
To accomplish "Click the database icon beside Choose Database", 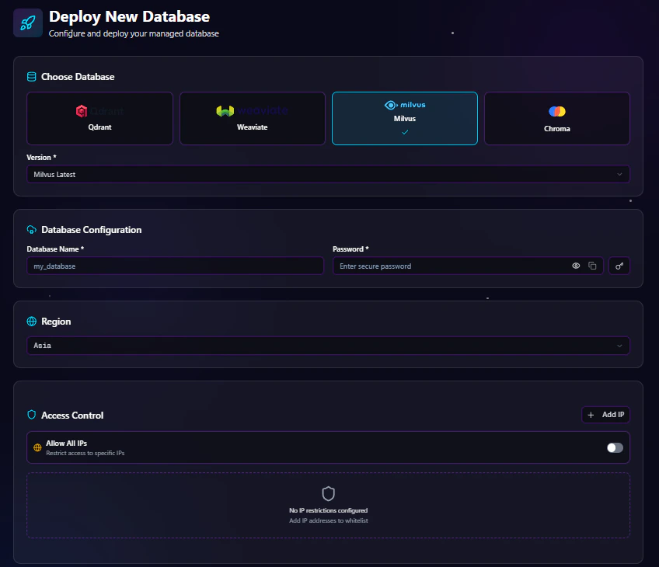I will [x=32, y=77].
